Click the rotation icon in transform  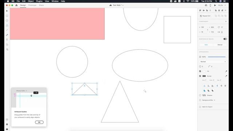pyautogui.click(x=218, y=27)
